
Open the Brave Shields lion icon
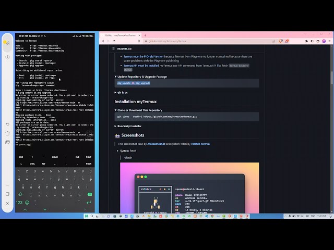coord(281,41)
